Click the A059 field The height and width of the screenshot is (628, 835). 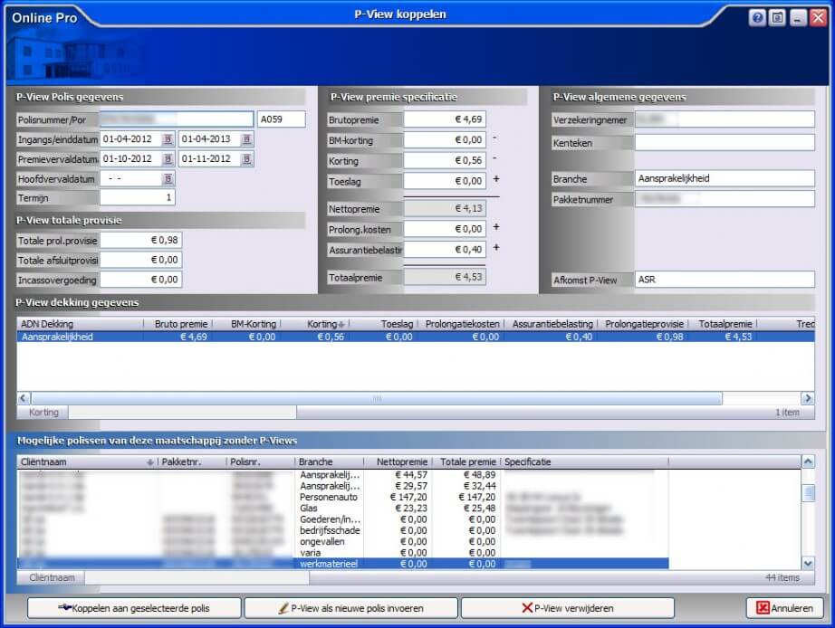[281, 119]
